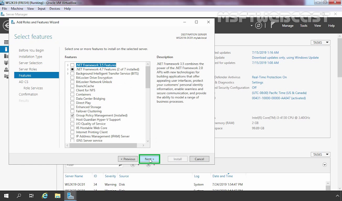
Task: Open the VirtualBox Machine menu
Action: click(x=17, y=8)
